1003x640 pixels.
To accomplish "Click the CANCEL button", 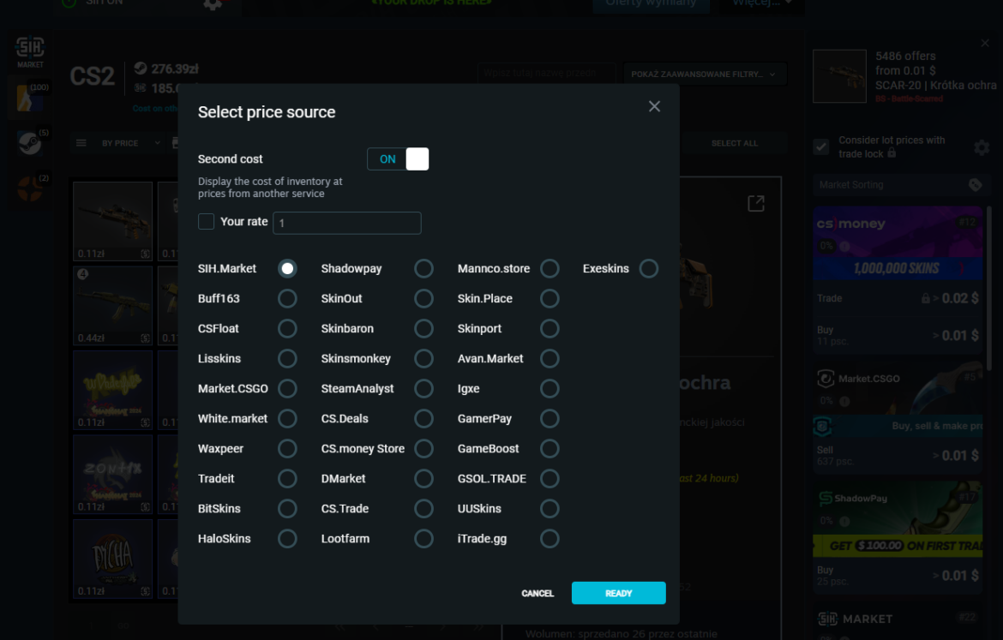I will click(538, 594).
